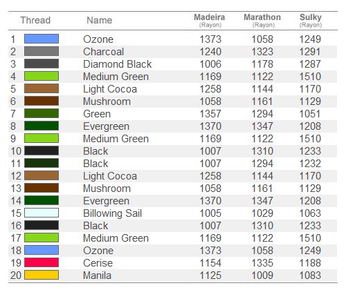346x290 pixels.
Task: Click the Thread column header
Action: (35, 20)
